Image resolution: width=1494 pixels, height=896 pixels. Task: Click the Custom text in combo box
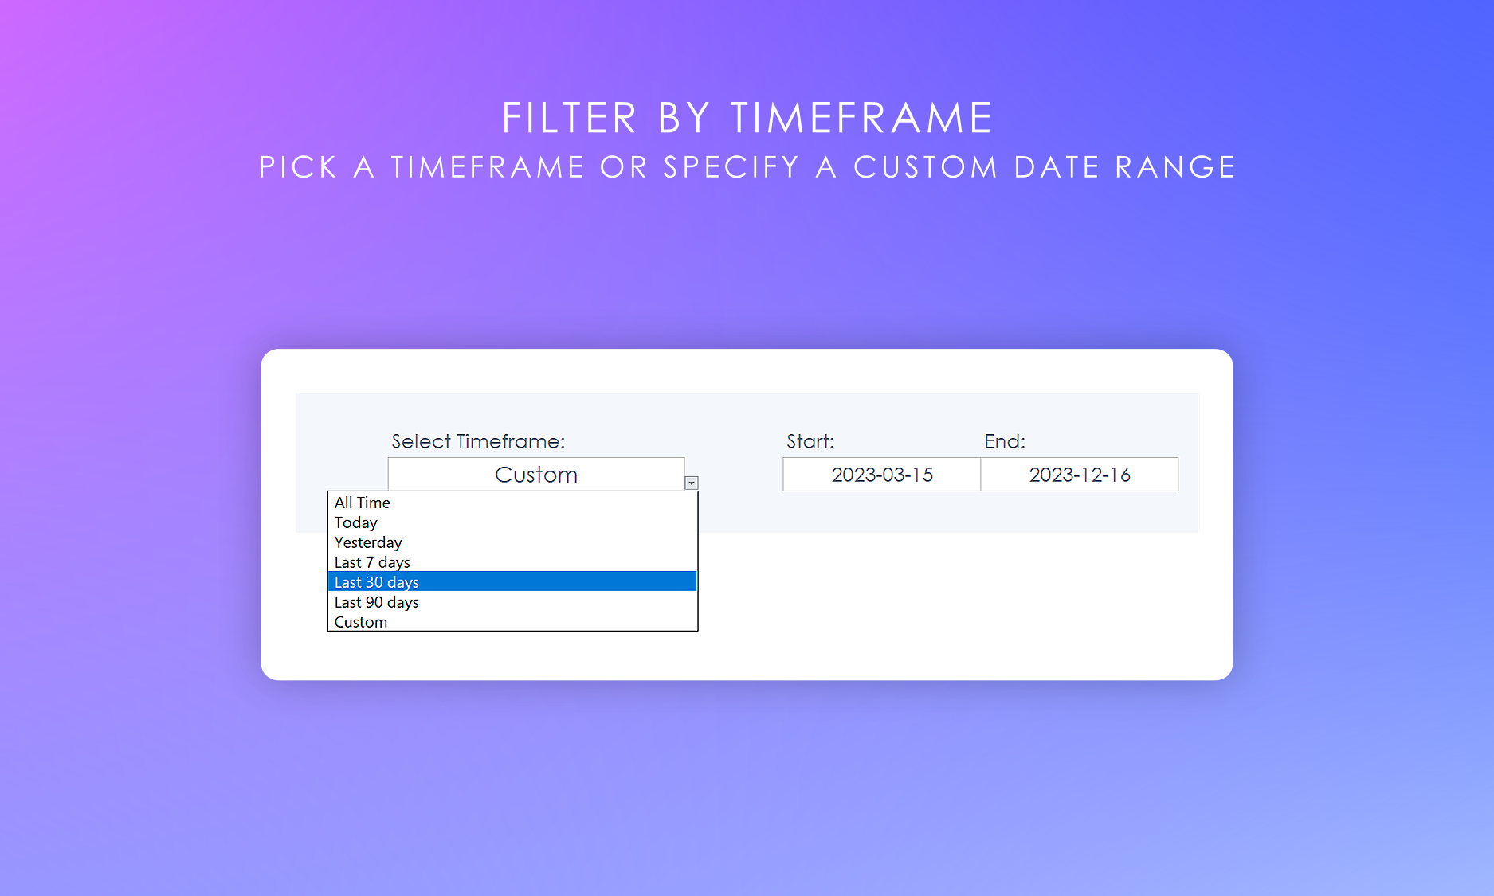click(x=535, y=475)
